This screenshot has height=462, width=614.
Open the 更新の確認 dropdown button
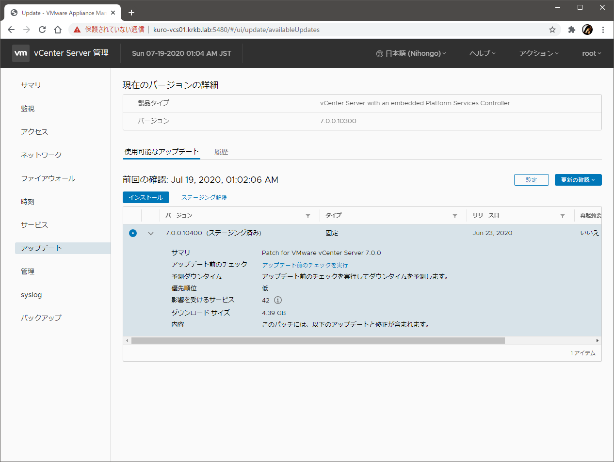[578, 180]
